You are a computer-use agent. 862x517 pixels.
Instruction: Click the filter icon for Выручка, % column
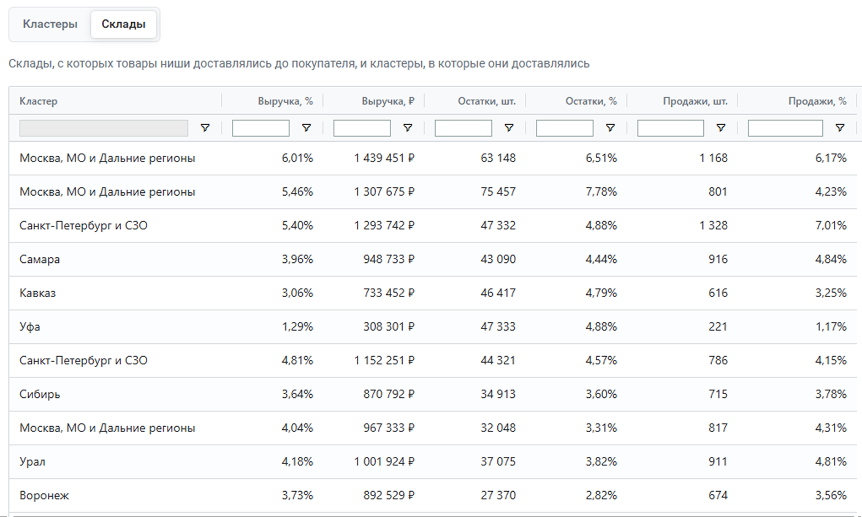pyautogui.click(x=306, y=128)
